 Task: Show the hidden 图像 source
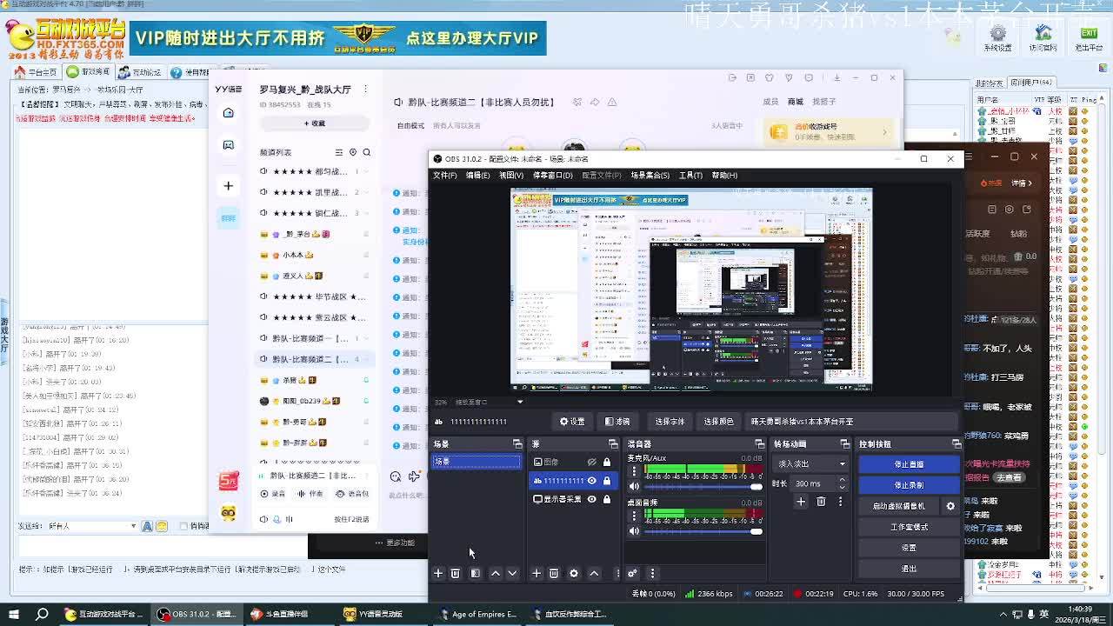591,462
